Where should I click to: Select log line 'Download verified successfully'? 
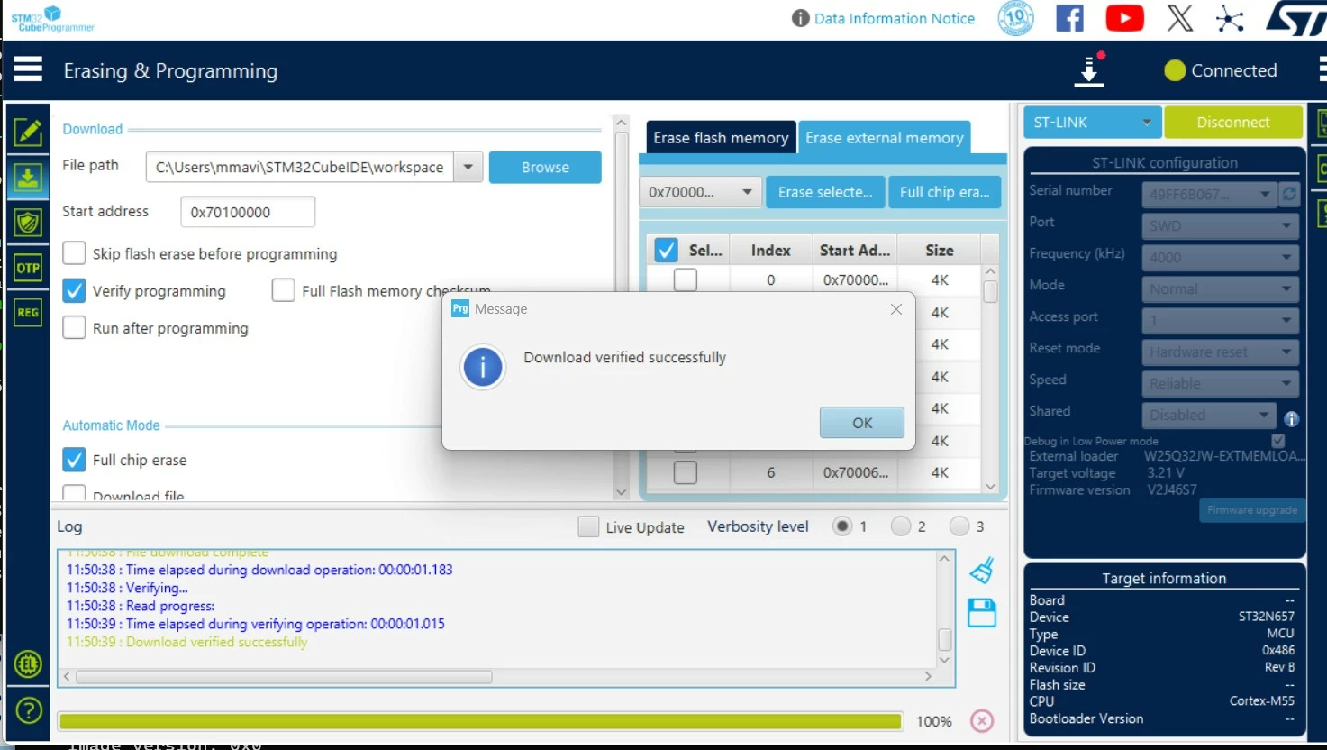[x=187, y=642]
